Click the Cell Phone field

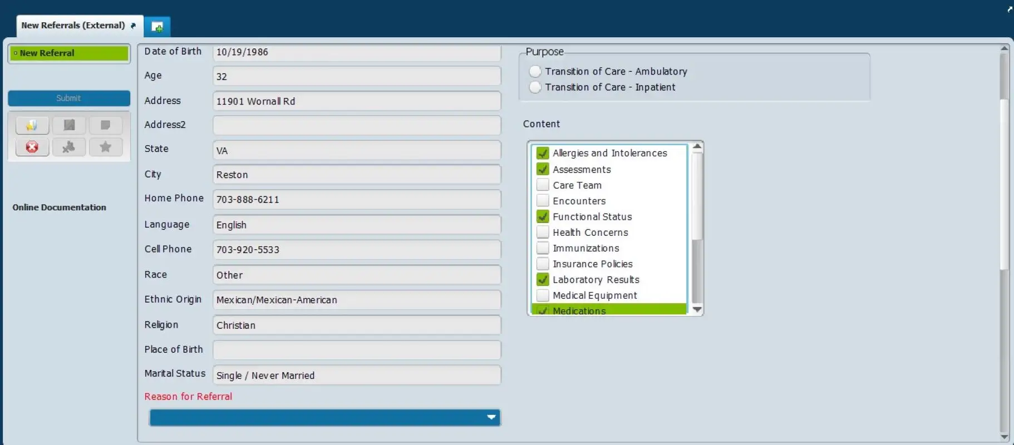click(x=357, y=249)
